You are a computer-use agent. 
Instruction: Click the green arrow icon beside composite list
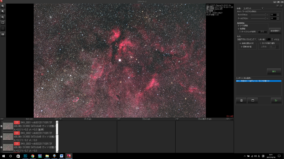tap(276, 100)
